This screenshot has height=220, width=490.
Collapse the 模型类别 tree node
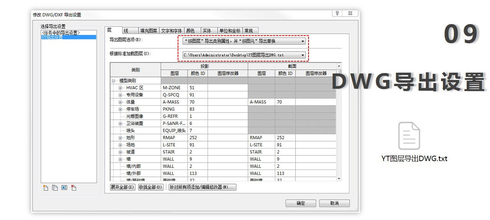point(113,81)
